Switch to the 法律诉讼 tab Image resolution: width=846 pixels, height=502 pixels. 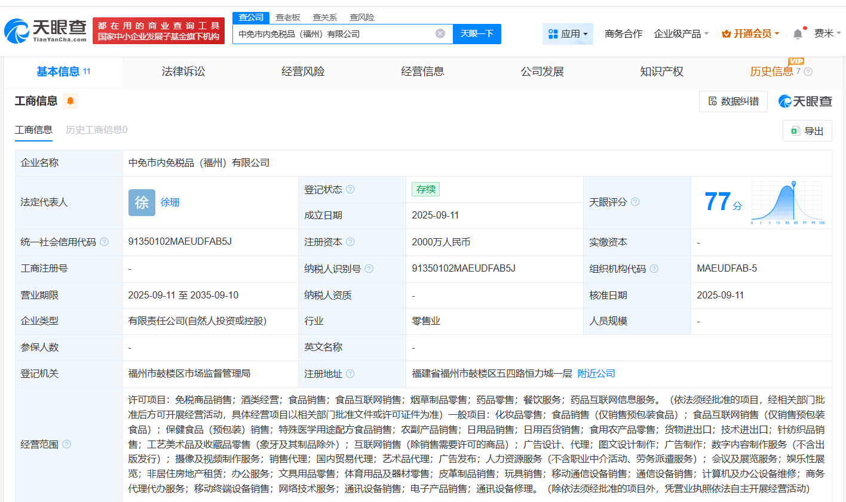point(183,71)
